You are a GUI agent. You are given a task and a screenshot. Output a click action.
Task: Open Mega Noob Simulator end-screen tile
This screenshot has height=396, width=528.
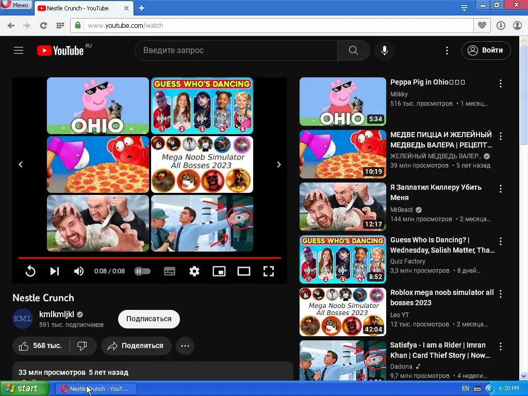tap(202, 164)
